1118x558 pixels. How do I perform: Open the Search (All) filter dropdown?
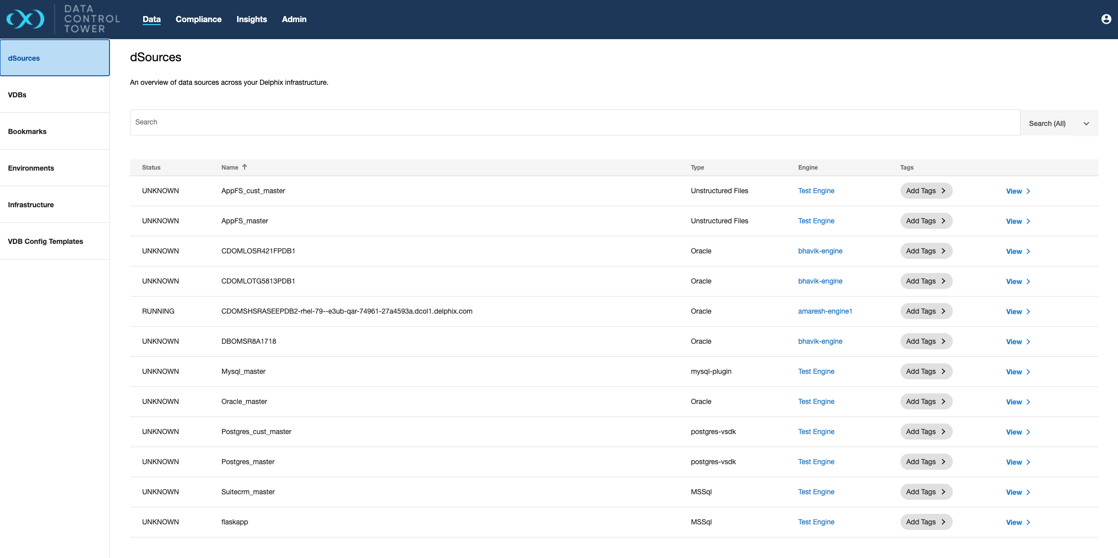pyautogui.click(x=1059, y=123)
